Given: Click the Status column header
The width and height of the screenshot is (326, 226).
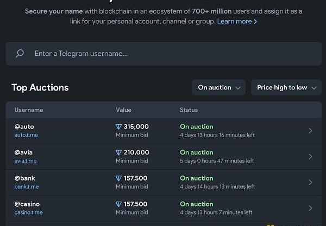Looking at the screenshot, I should point(189,110).
